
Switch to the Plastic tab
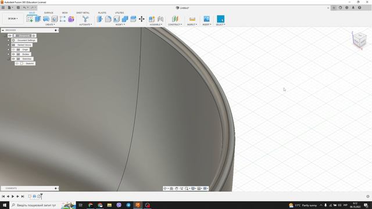(102, 13)
